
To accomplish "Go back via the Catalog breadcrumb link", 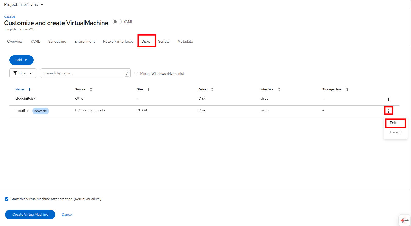I will click(x=10, y=17).
